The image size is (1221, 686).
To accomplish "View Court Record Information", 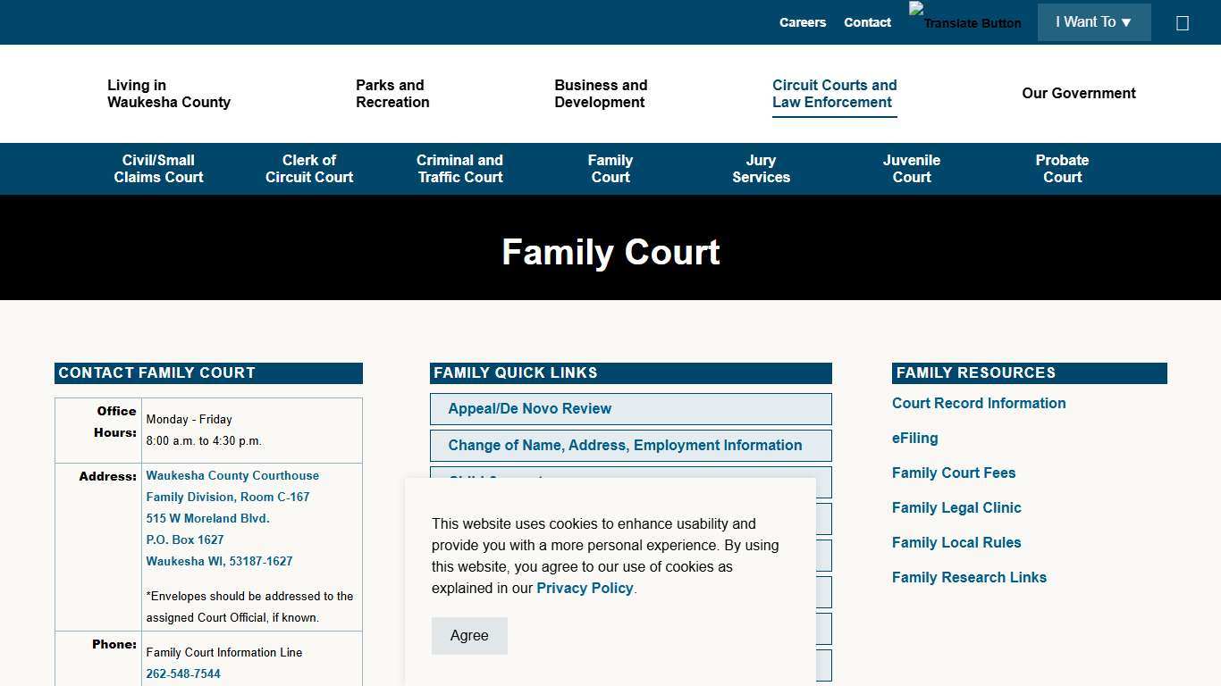I will [979, 403].
